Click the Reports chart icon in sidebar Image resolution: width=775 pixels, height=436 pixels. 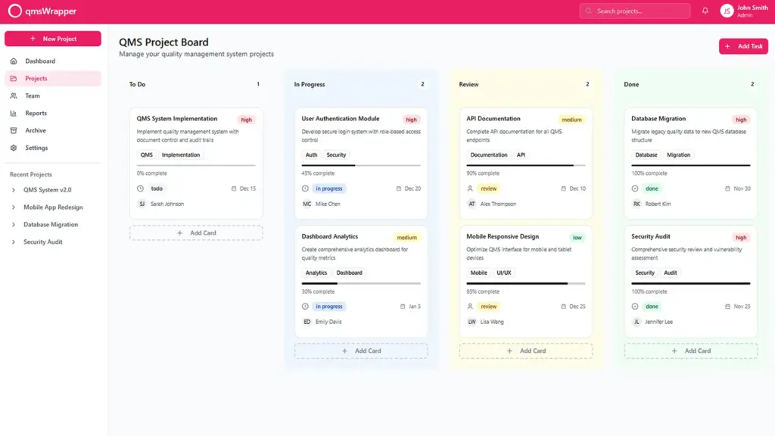14,114
